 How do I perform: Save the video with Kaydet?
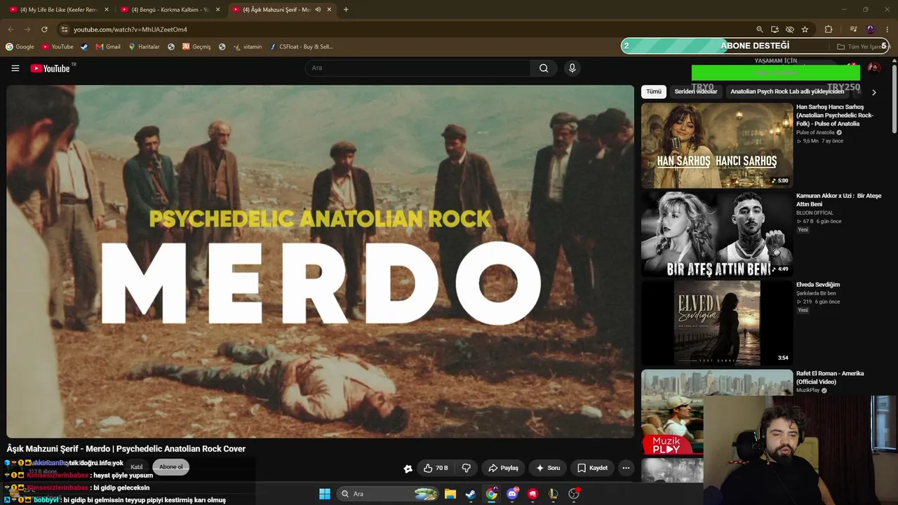point(592,468)
